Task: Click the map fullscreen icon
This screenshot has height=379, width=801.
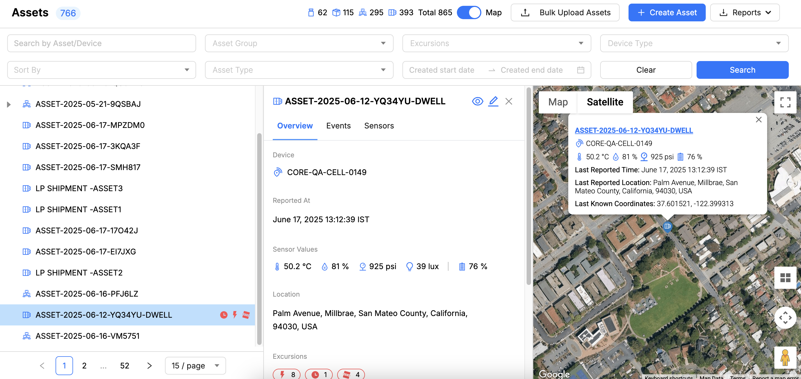Action: point(785,102)
